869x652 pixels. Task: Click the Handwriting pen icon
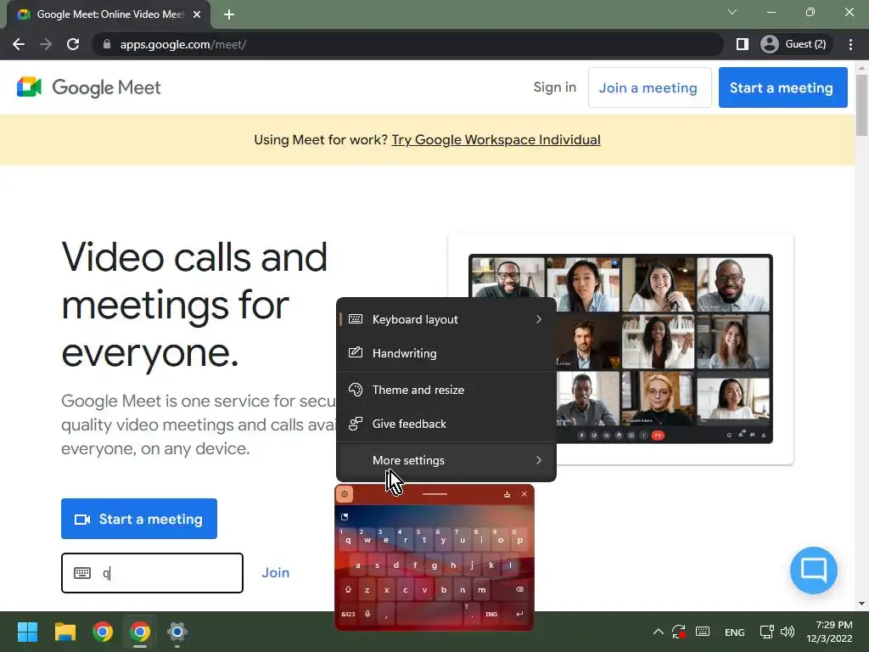(x=356, y=352)
